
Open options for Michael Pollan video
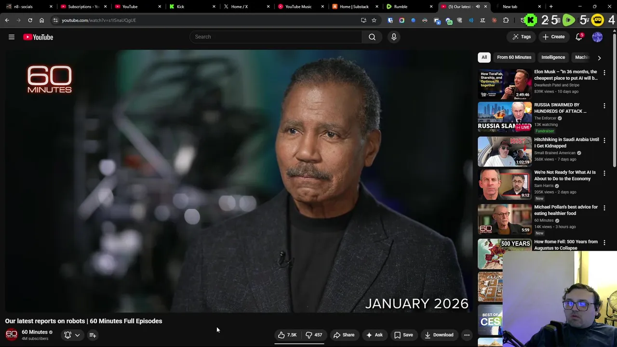pos(604,208)
